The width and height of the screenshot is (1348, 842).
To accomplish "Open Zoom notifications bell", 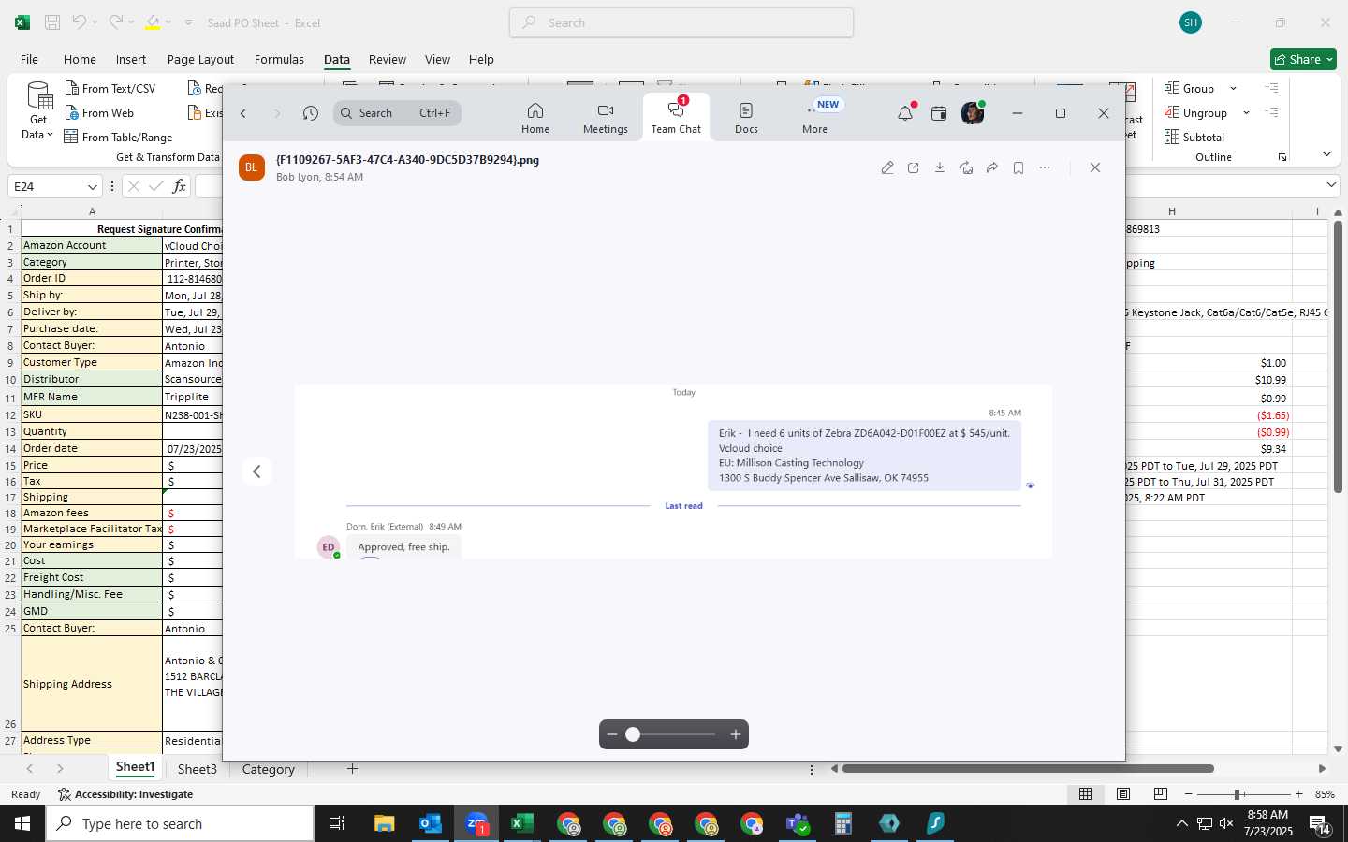I will point(905,113).
